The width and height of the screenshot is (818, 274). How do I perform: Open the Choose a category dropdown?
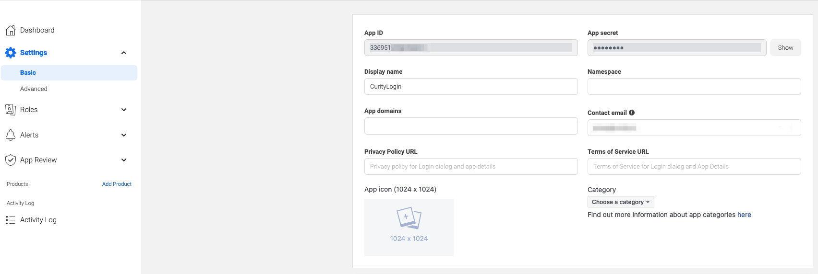tap(621, 202)
